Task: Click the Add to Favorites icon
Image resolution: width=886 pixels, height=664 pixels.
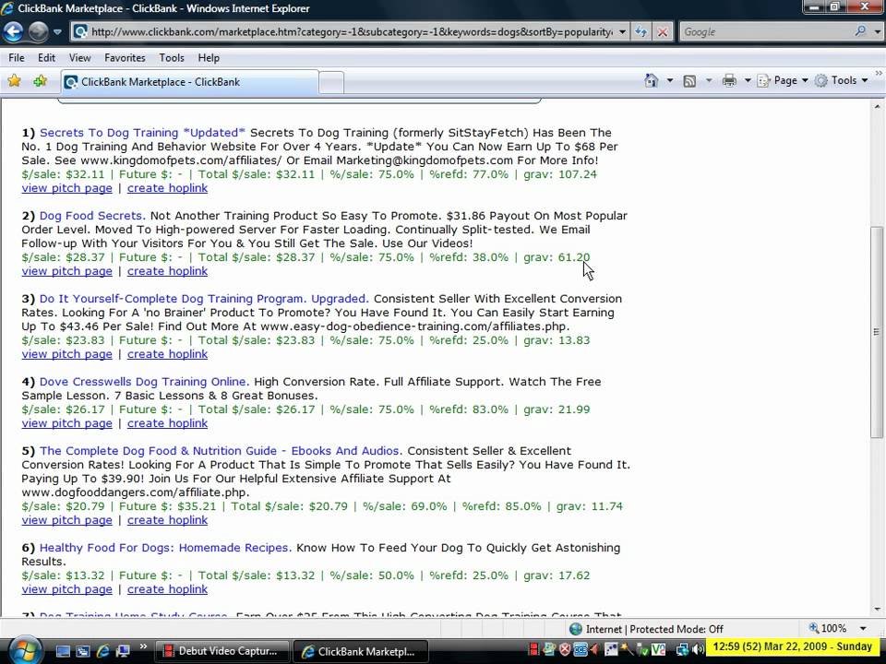Action: (x=40, y=81)
